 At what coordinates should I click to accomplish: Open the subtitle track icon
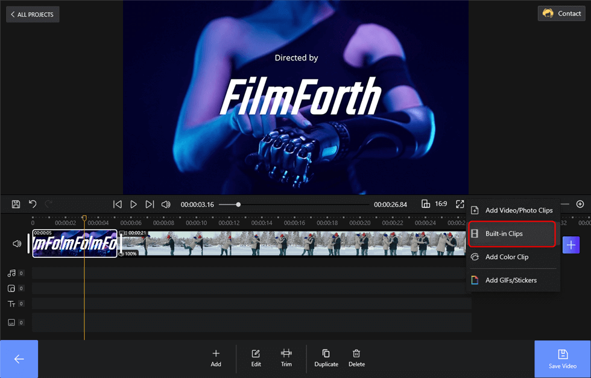pyautogui.click(x=11, y=322)
